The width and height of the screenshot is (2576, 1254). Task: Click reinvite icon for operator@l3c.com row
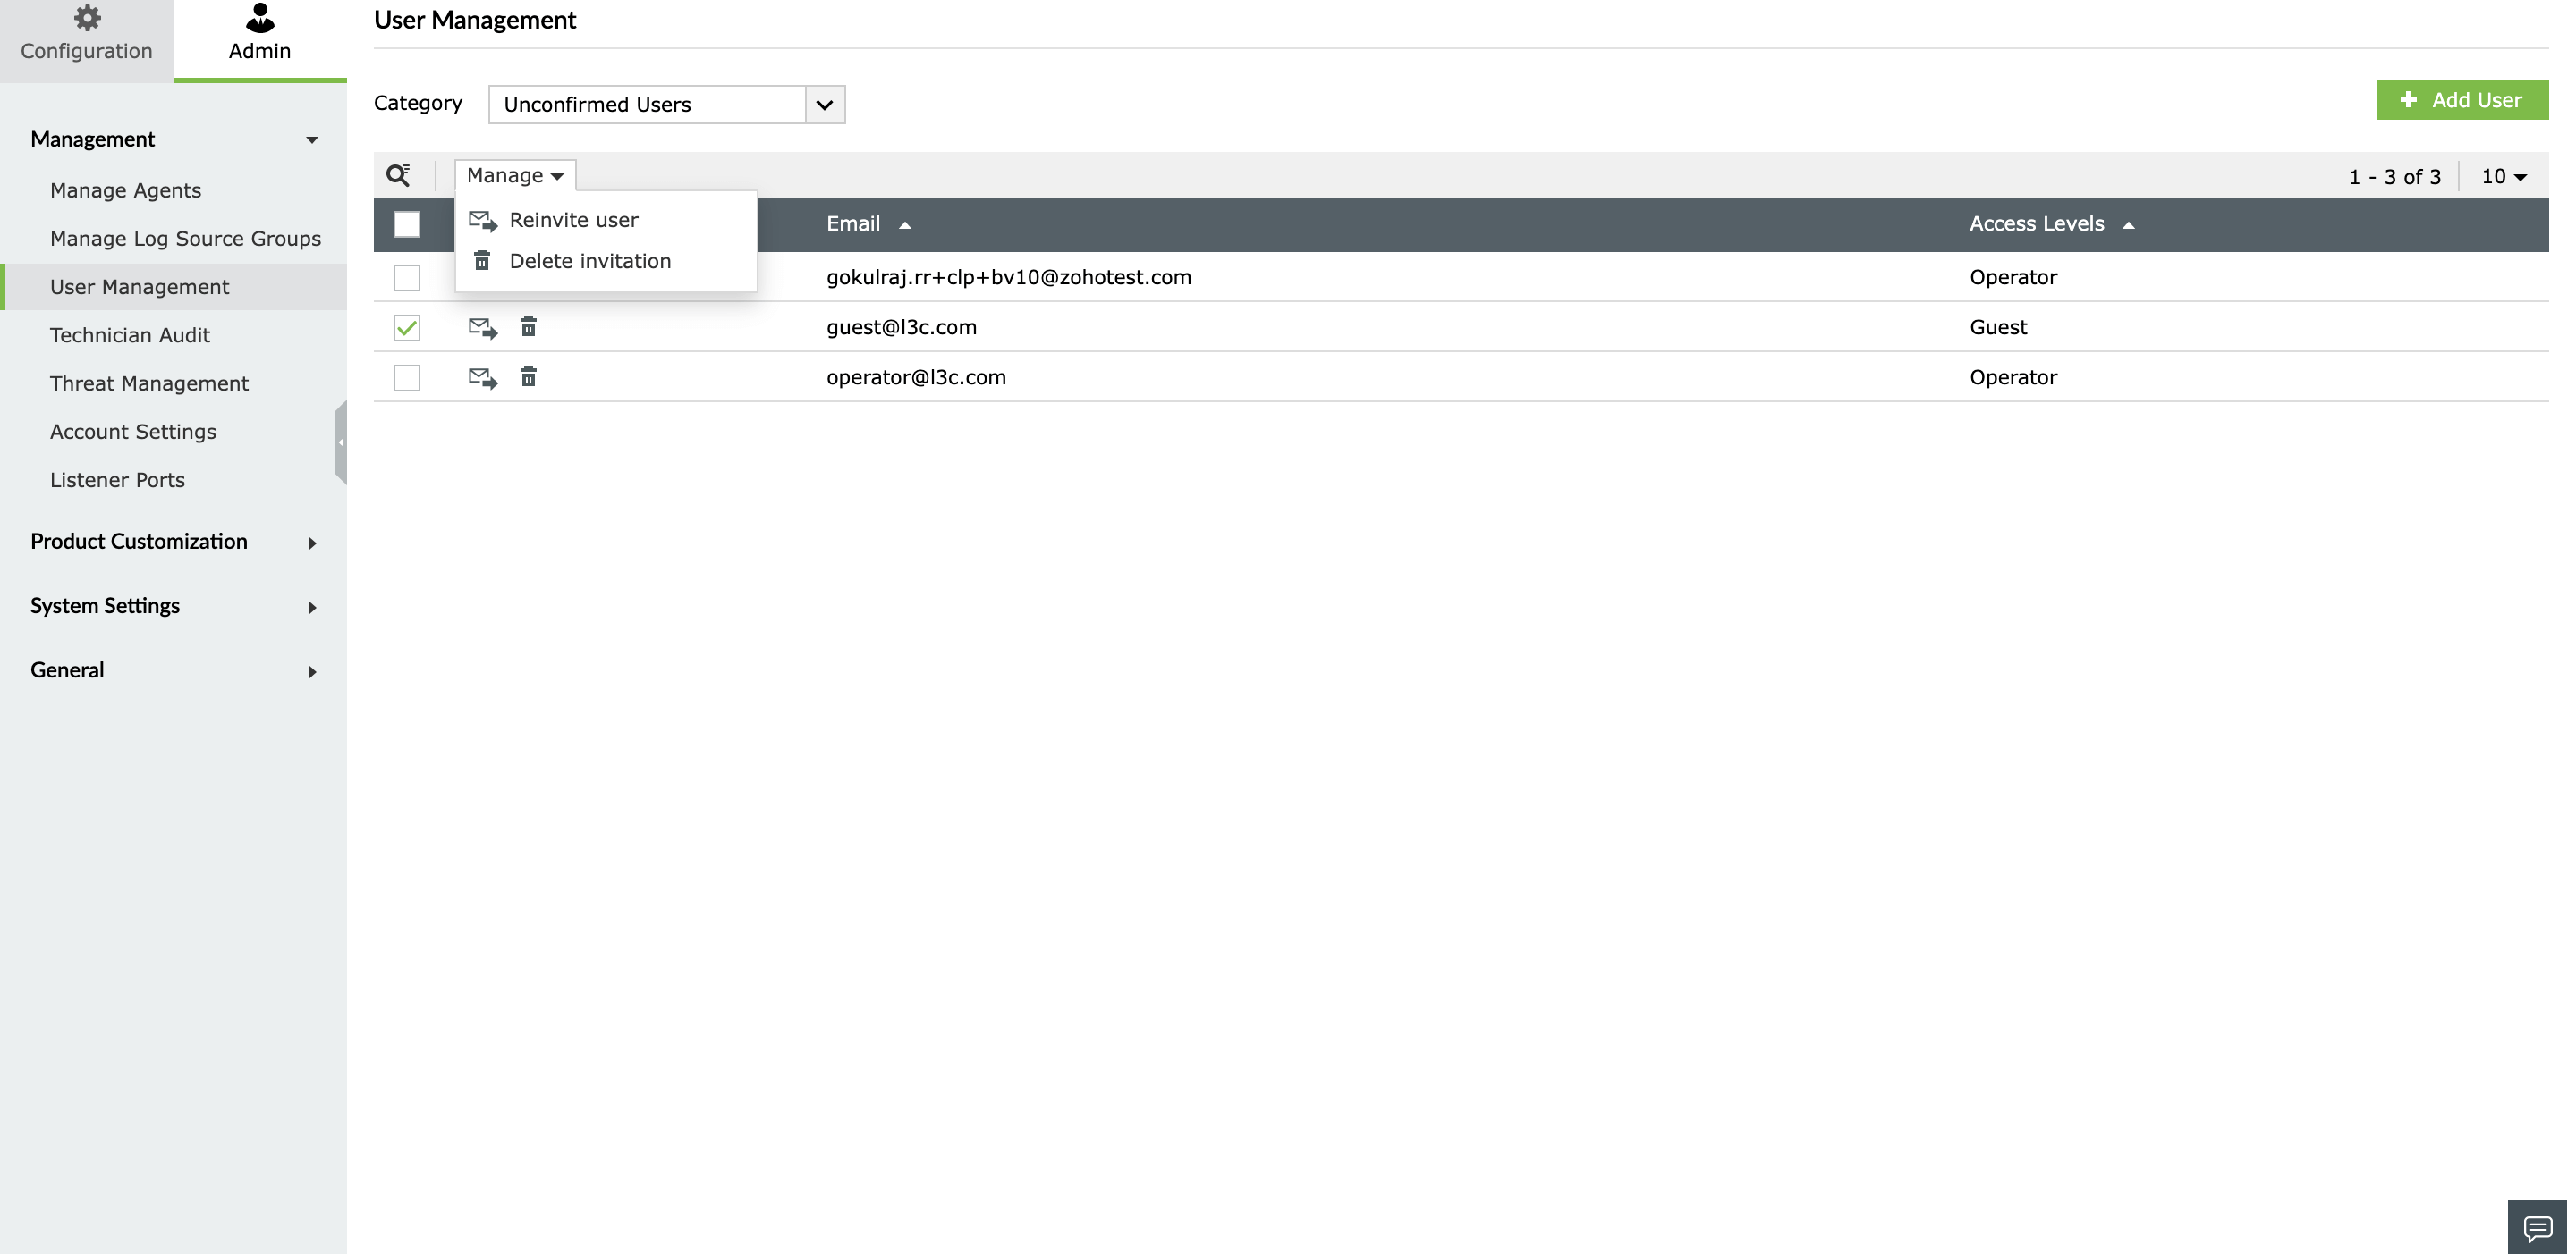[483, 378]
